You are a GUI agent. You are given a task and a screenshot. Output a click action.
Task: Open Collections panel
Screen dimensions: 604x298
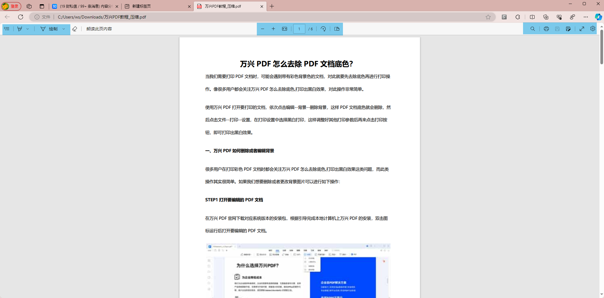(x=546, y=17)
